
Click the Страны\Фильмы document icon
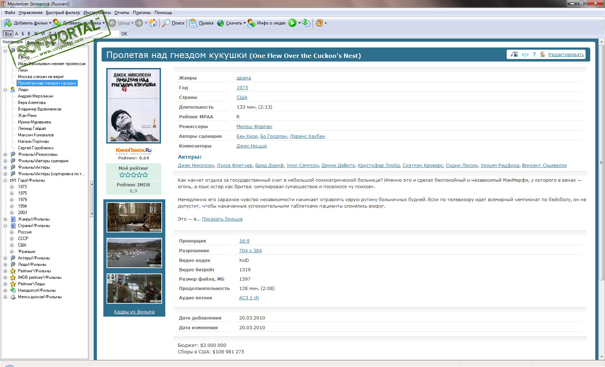click(13, 226)
